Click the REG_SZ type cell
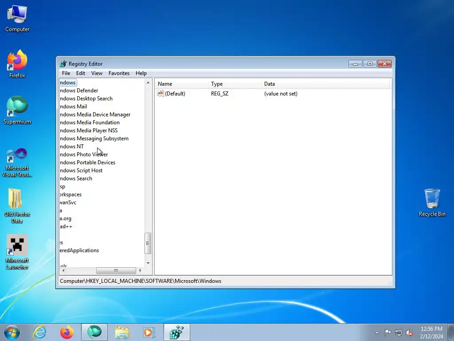 pyautogui.click(x=219, y=93)
